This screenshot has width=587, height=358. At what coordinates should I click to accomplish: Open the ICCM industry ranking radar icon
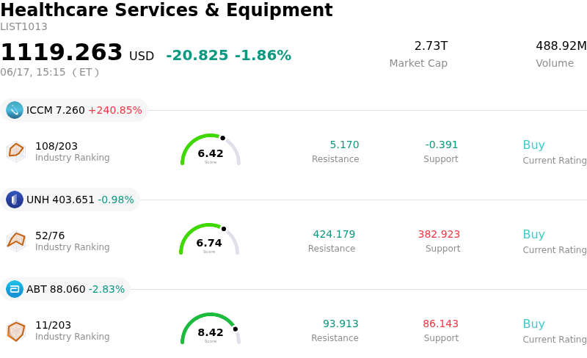coord(16,152)
